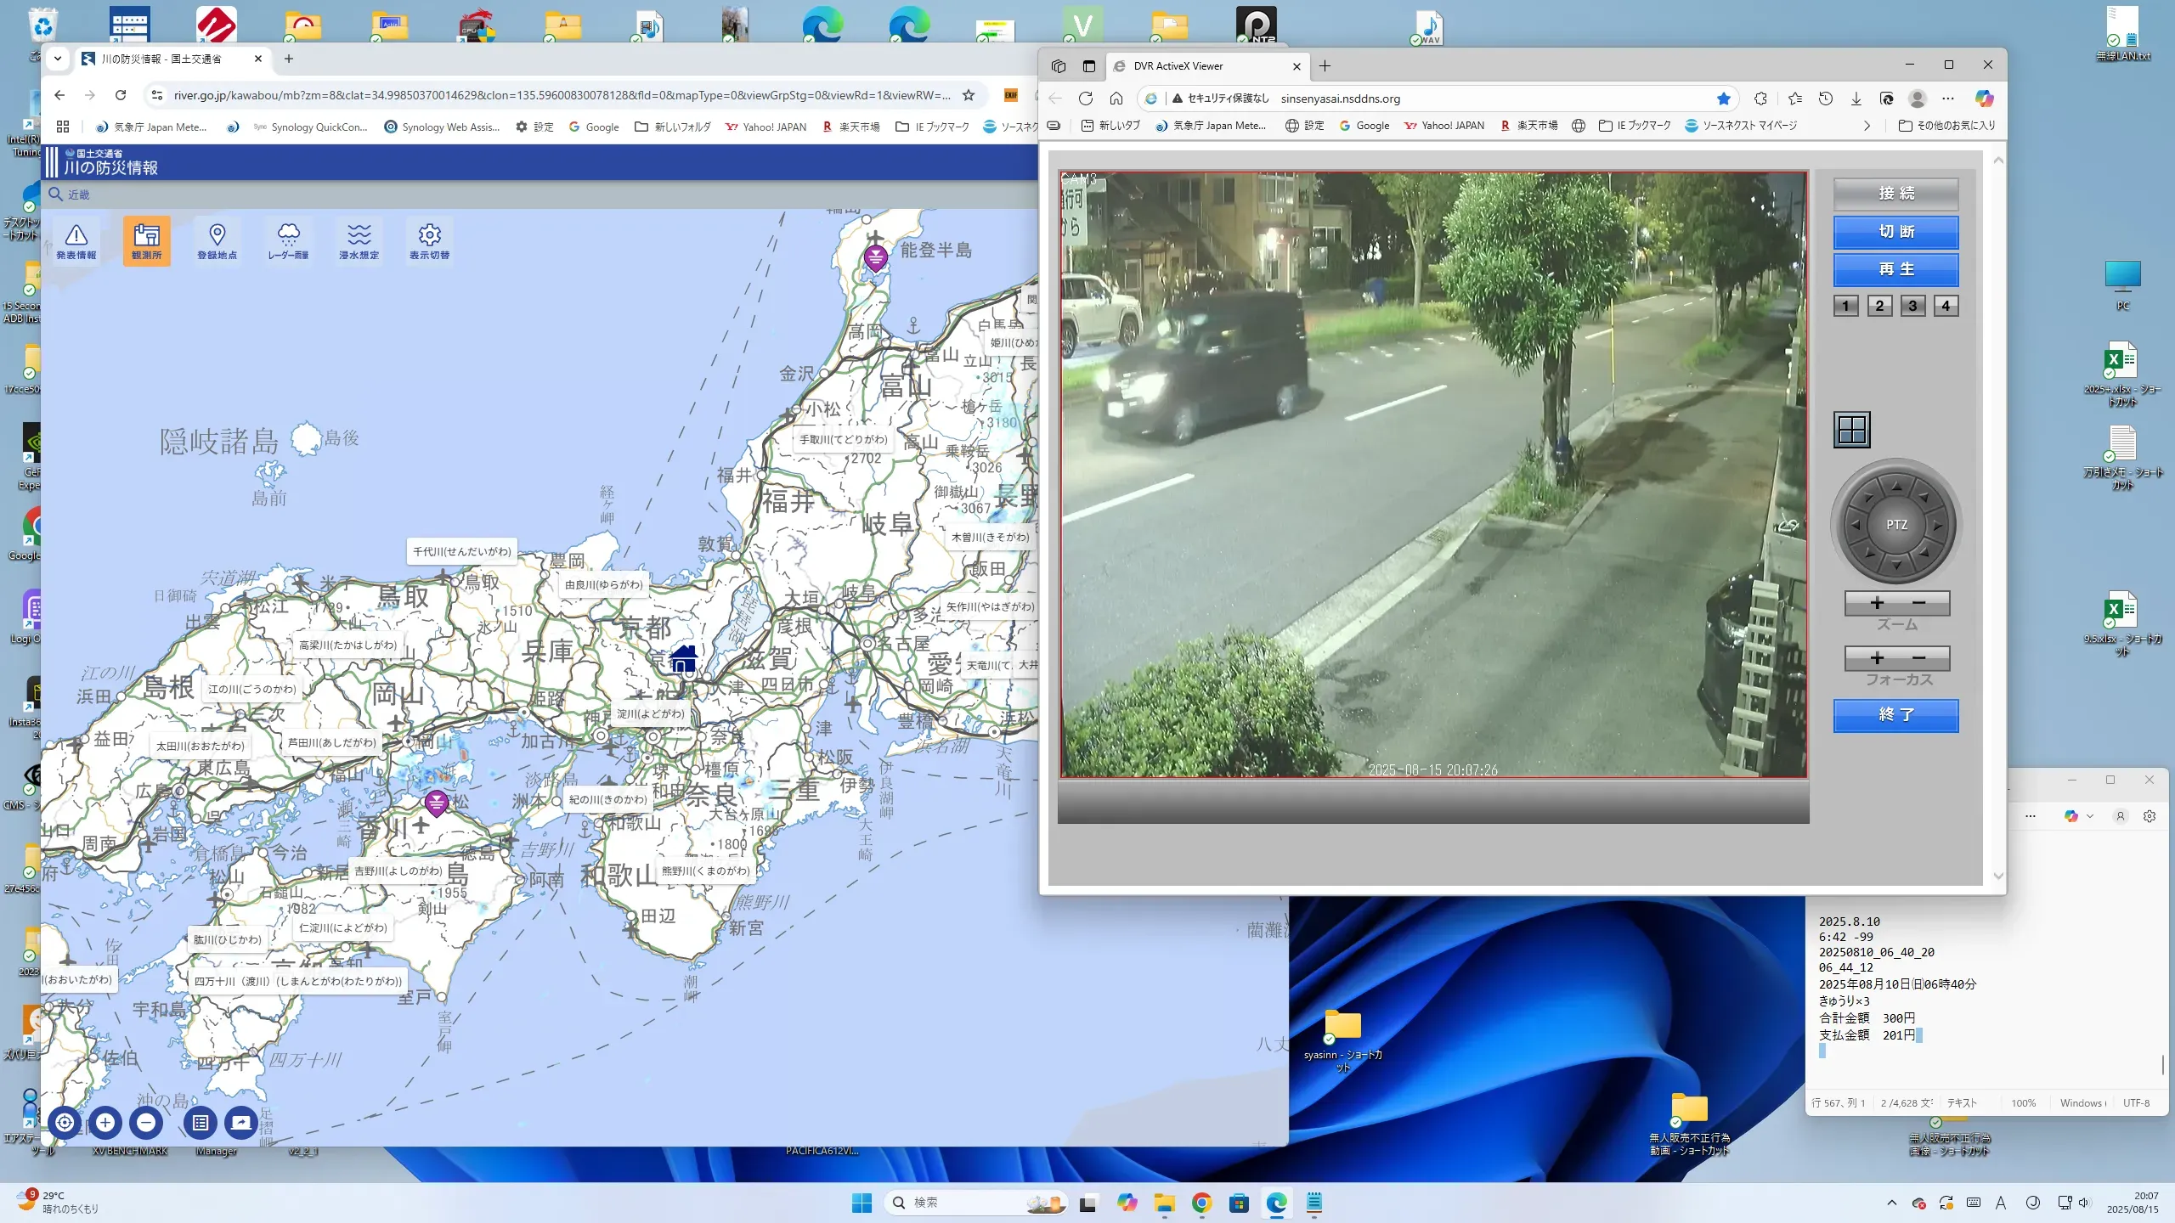Viewport: 2175px width, 1223px height.
Task: Click the quad-split view grid icon
Action: [1851, 430]
